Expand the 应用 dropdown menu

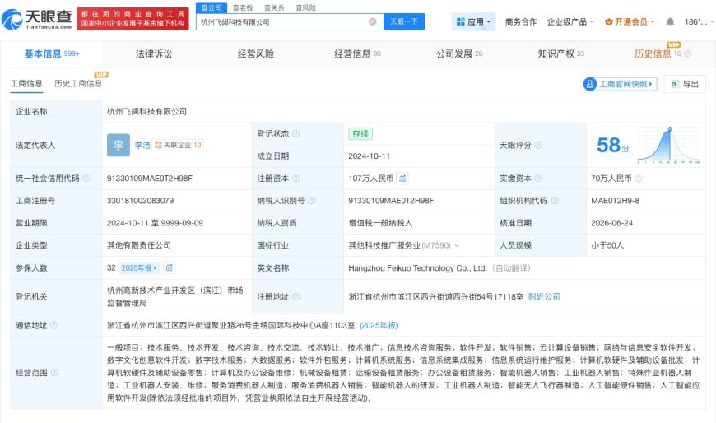[473, 21]
